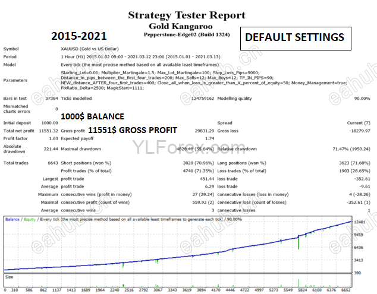The width and height of the screenshot is (377, 294).
Task: Select the relative drawdown 71.47% (1950.24)
Action: [x=351, y=149]
